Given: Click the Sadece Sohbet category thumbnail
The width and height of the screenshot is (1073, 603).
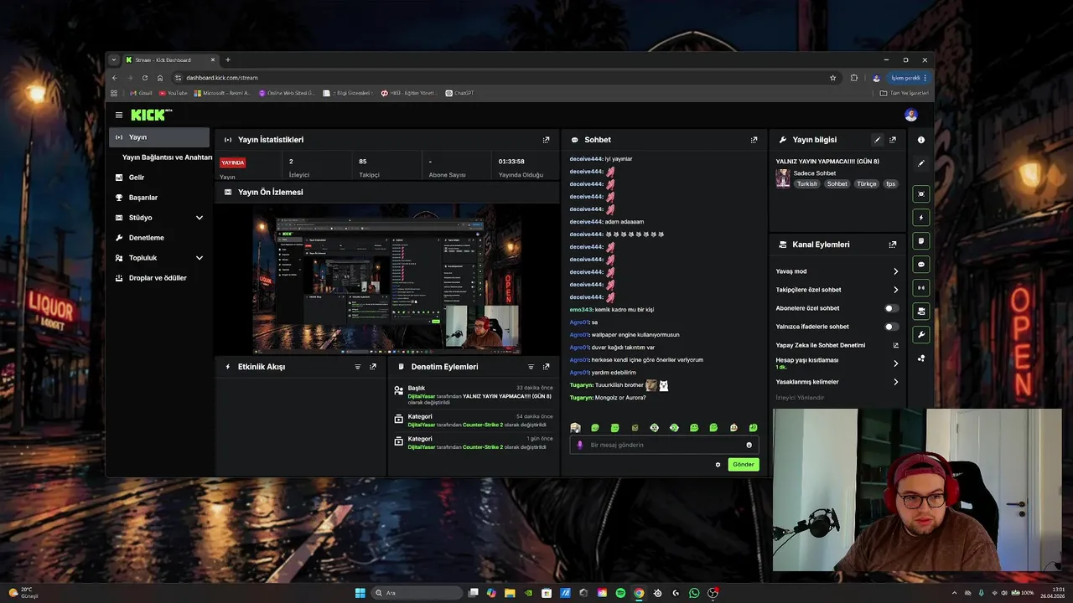Looking at the screenshot, I should pyautogui.click(x=783, y=178).
